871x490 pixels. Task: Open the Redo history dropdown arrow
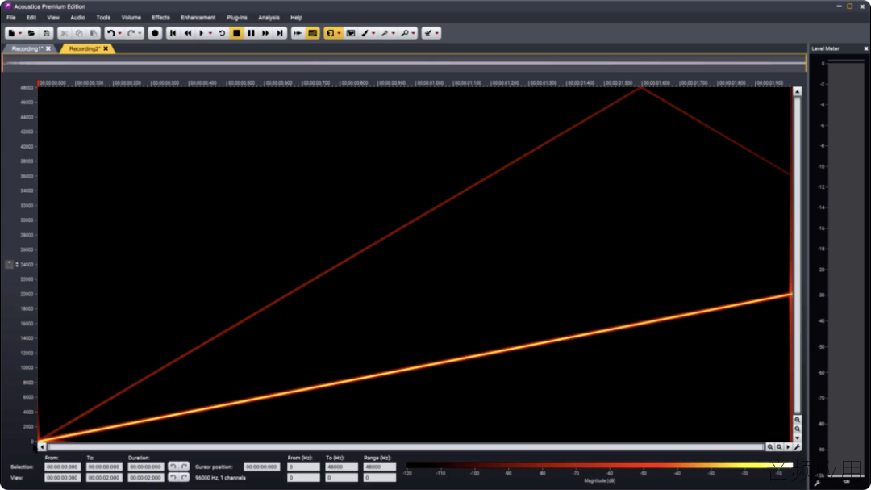tap(140, 33)
